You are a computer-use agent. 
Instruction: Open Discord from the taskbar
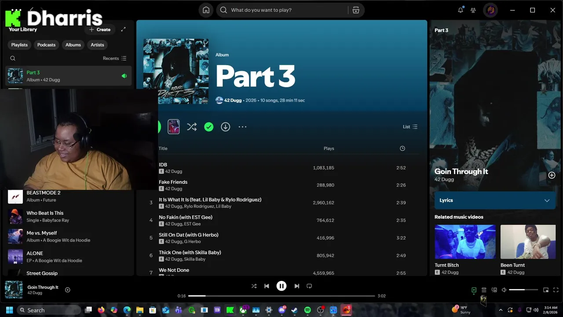click(x=282, y=310)
